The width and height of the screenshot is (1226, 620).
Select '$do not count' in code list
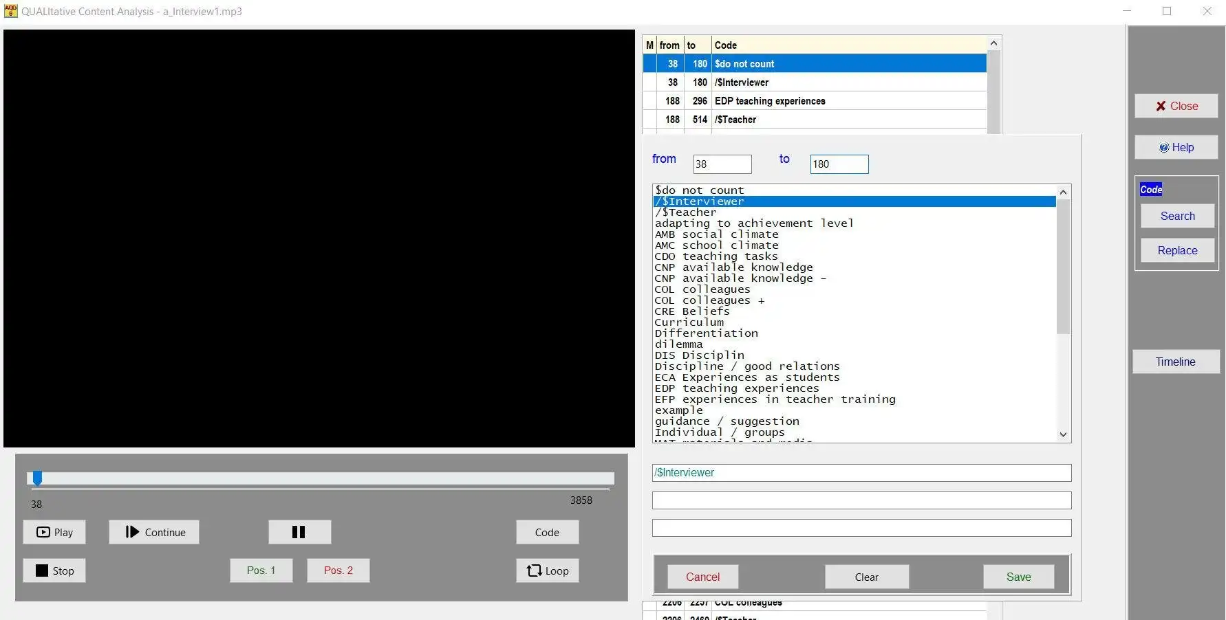854,190
